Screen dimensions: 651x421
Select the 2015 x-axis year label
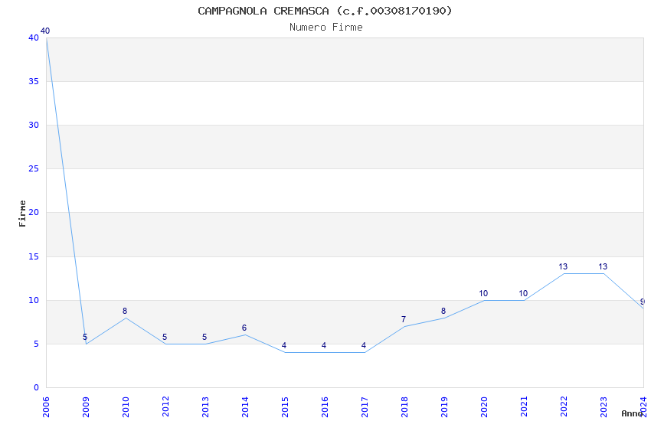[285, 407]
